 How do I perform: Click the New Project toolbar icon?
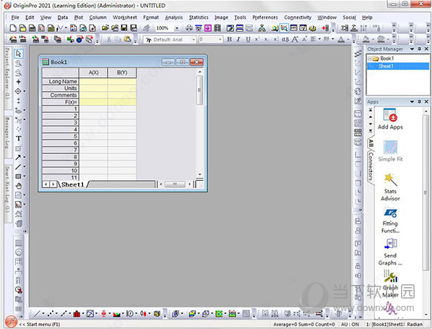(13, 28)
